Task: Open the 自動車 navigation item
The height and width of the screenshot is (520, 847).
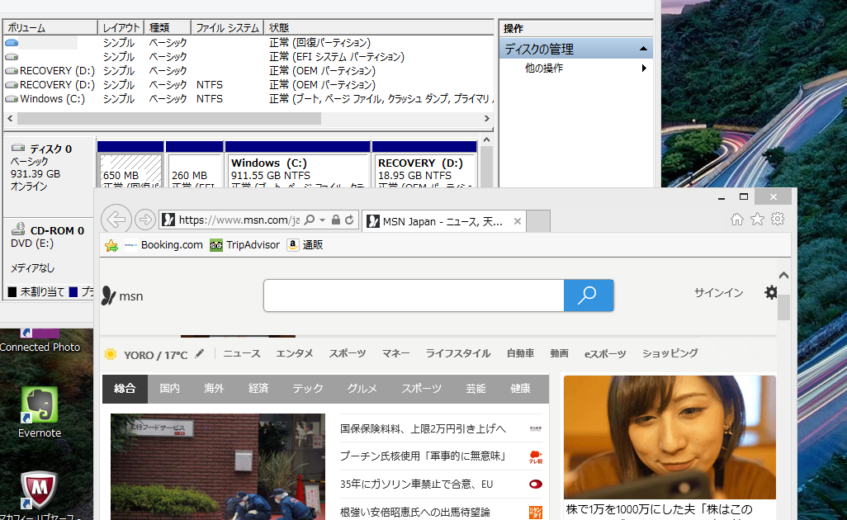Action: point(520,353)
